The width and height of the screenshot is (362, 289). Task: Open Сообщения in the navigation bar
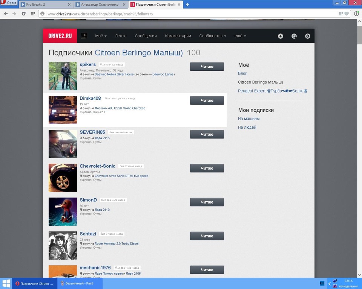(146, 36)
